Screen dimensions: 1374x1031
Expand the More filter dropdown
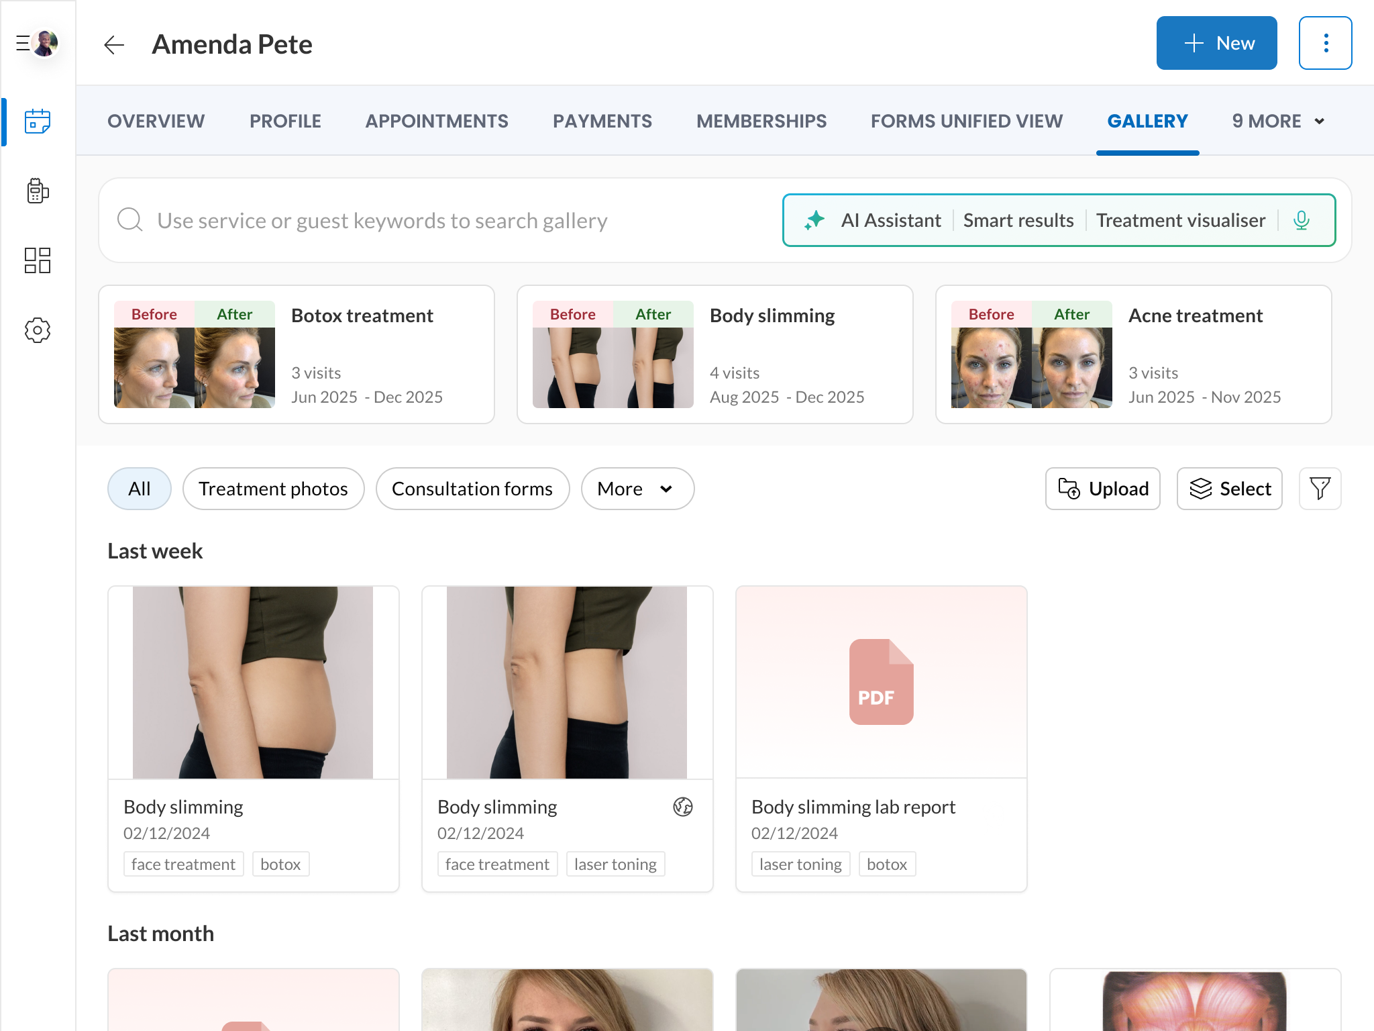(x=637, y=489)
